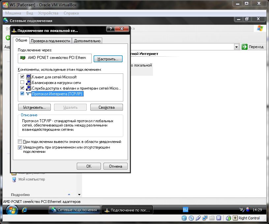Click the optical disc icon in VirtualBox status bar
The height and width of the screenshot is (224, 269).
191,218
